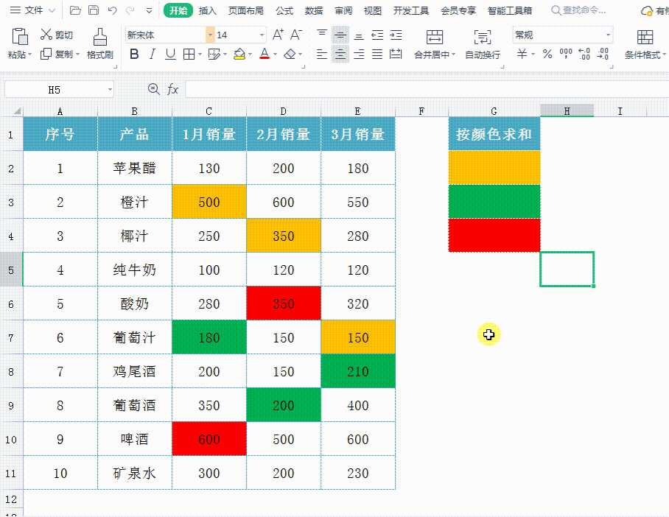Click the decrease indent icon
669x517 pixels.
click(377, 35)
